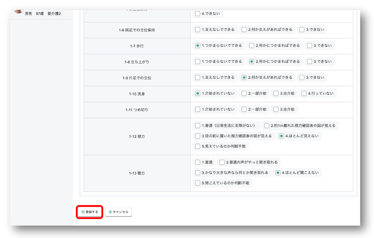Select 4.できない in the topmost row

pyautogui.click(x=197, y=13)
